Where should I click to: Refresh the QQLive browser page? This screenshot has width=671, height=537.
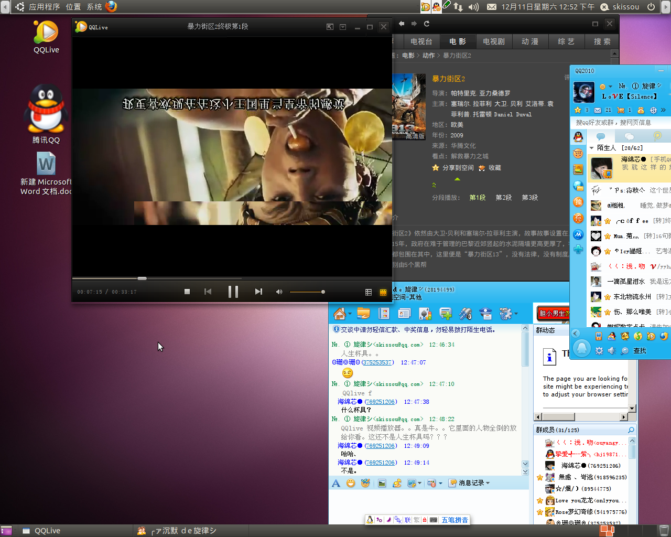tap(427, 24)
